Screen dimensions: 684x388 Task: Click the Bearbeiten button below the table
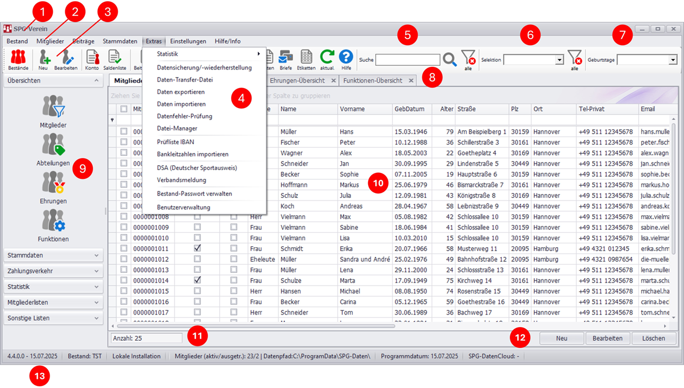point(607,338)
